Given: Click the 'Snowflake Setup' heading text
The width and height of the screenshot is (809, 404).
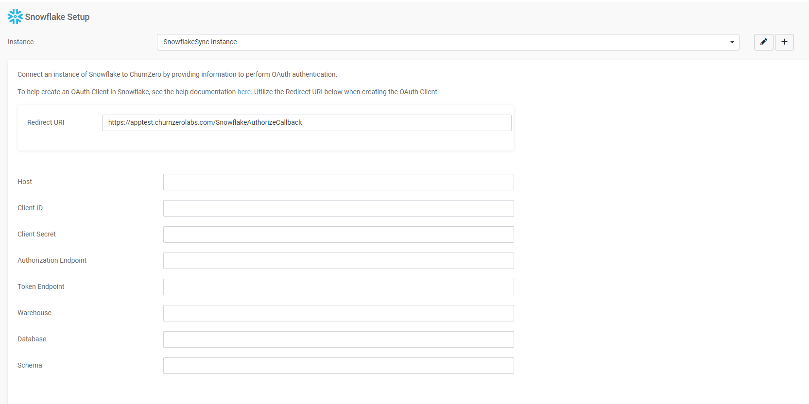Looking at the screenshot, I should [57, 17].
